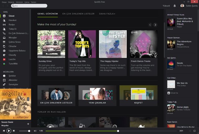Launch the TuneWiki app
Viewport: 199px width, 134px height.
point(13,64)
